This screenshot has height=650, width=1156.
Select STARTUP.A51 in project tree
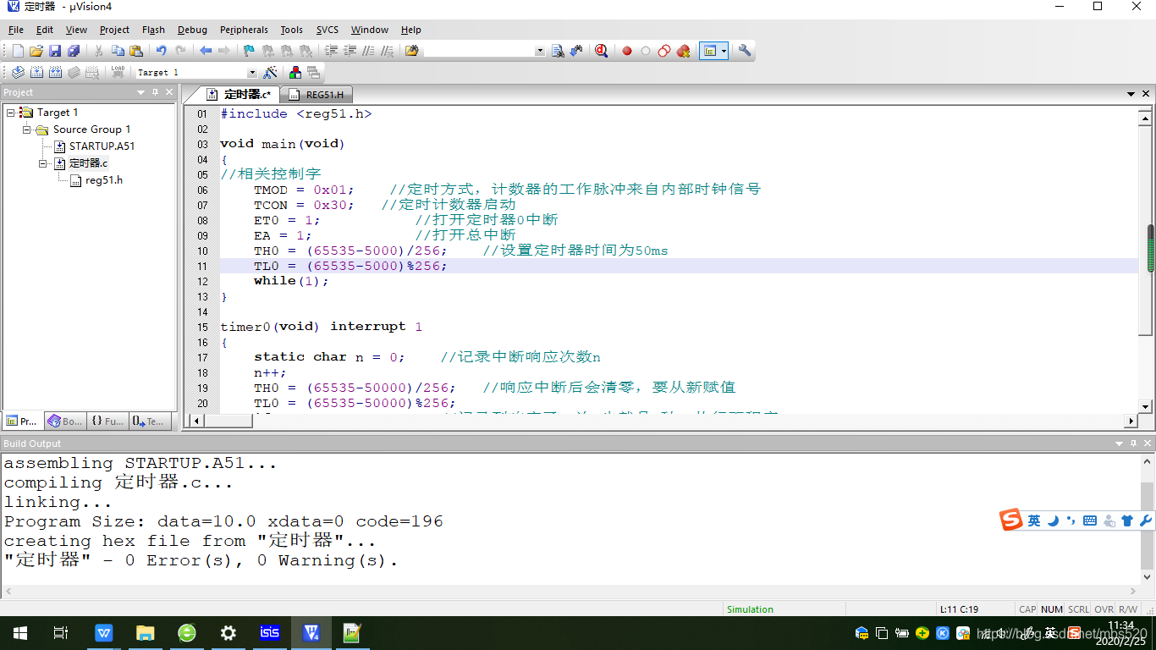(102, 146)
